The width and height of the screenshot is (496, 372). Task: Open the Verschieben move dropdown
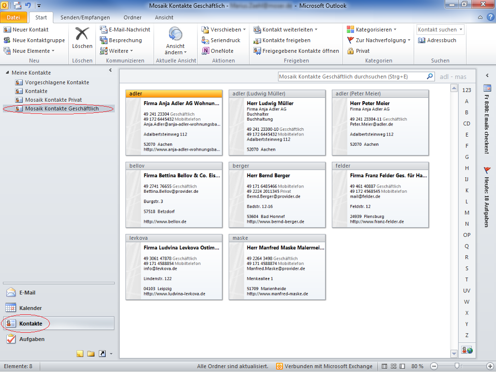pyautogui.click(x=224, y=30)
